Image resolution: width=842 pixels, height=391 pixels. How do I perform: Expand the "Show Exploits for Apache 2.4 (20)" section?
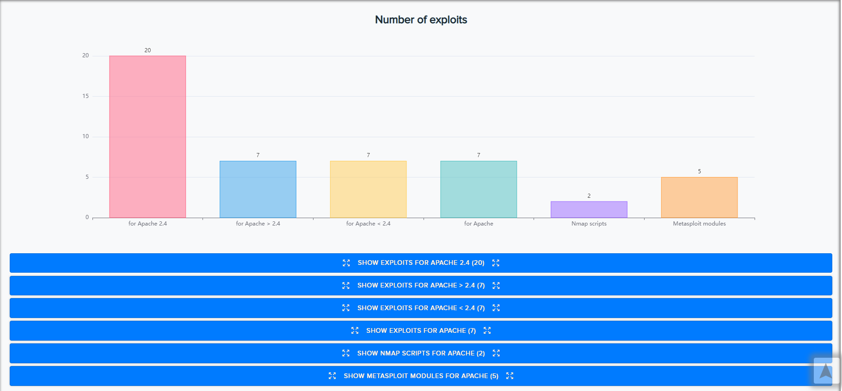[421, 263]
